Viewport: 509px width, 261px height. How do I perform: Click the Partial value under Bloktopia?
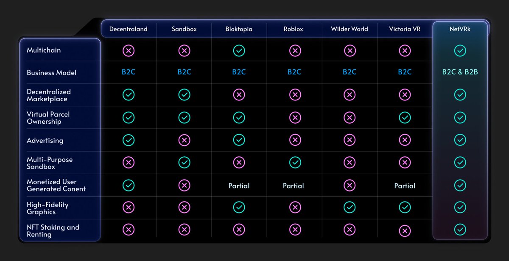coord(239,186)
